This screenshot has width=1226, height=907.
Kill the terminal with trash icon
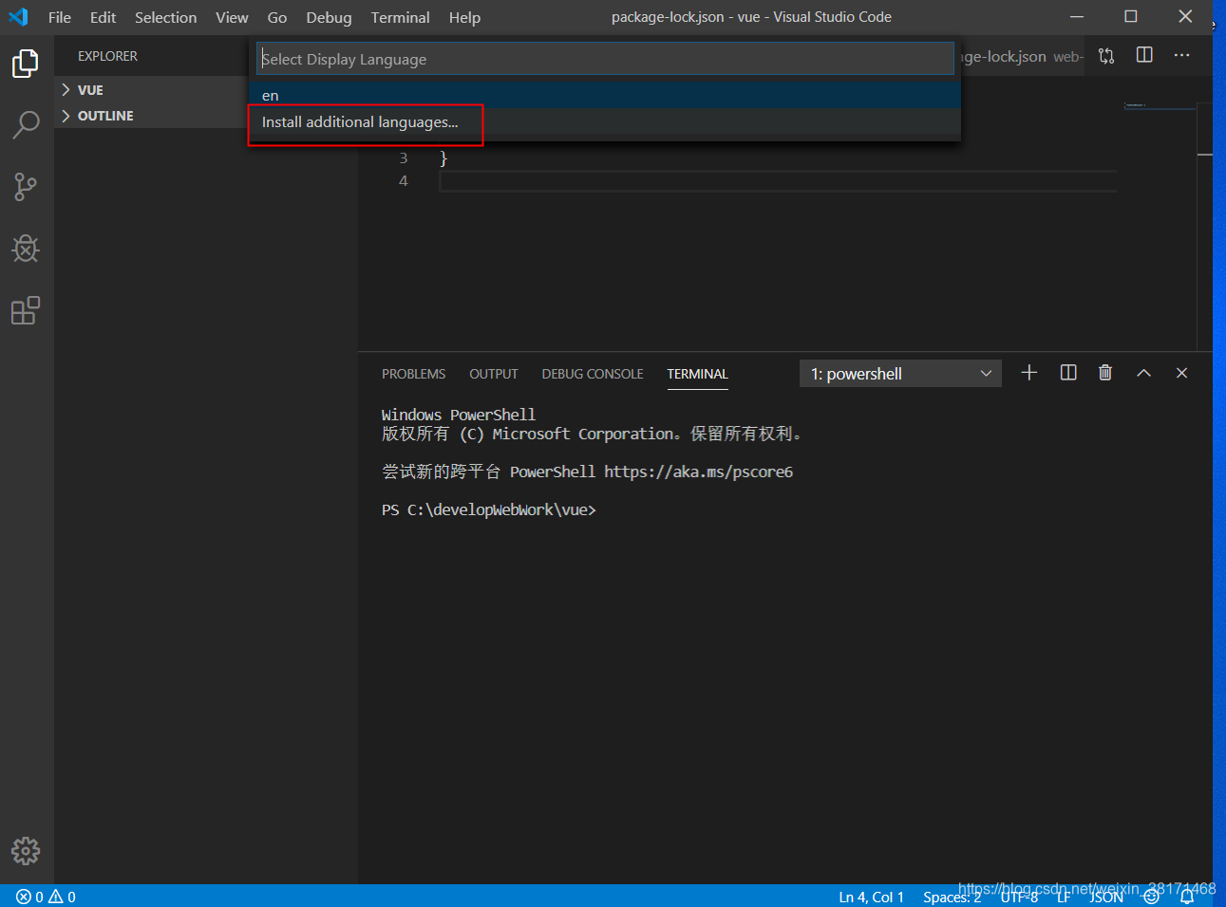click(x=1105, y=373)
